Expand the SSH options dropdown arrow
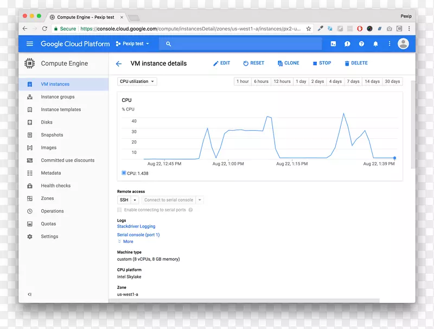 tap(135, 200)
